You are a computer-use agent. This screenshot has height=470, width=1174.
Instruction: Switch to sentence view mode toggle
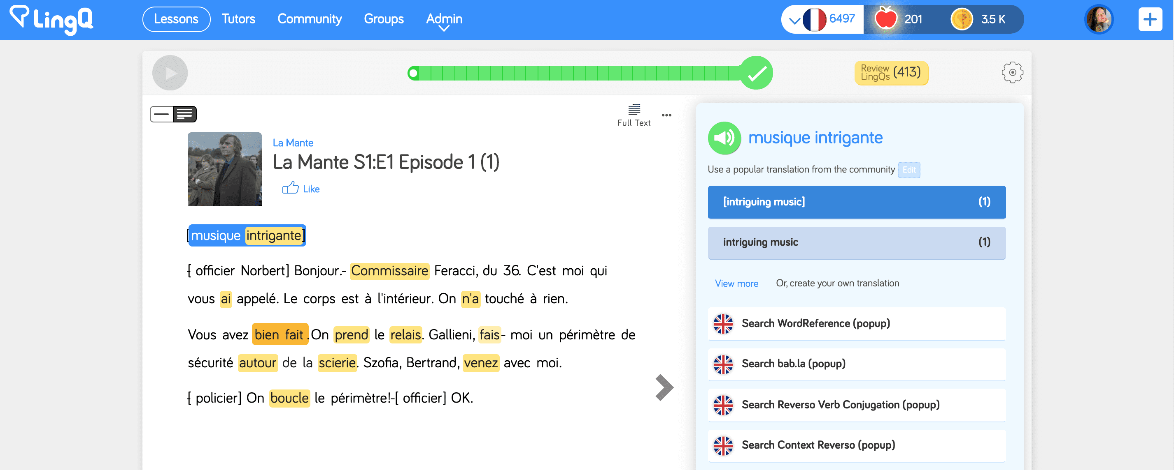click(x=162, y=114)
